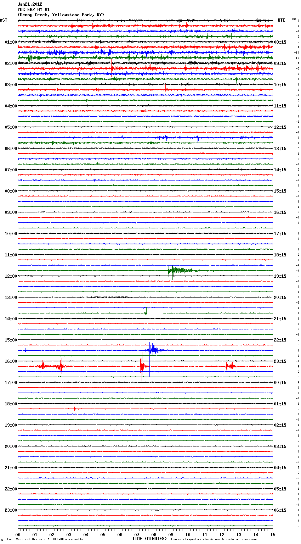The image size is (301, 544).
Task: Click the 23:15 UTC label
Action: (280, 361)
